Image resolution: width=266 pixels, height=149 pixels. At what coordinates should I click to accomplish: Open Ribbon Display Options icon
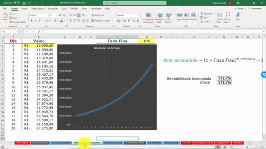point(238,3)
